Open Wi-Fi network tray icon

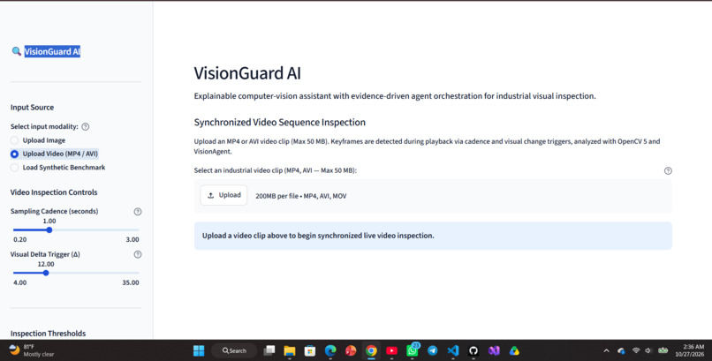636,350
